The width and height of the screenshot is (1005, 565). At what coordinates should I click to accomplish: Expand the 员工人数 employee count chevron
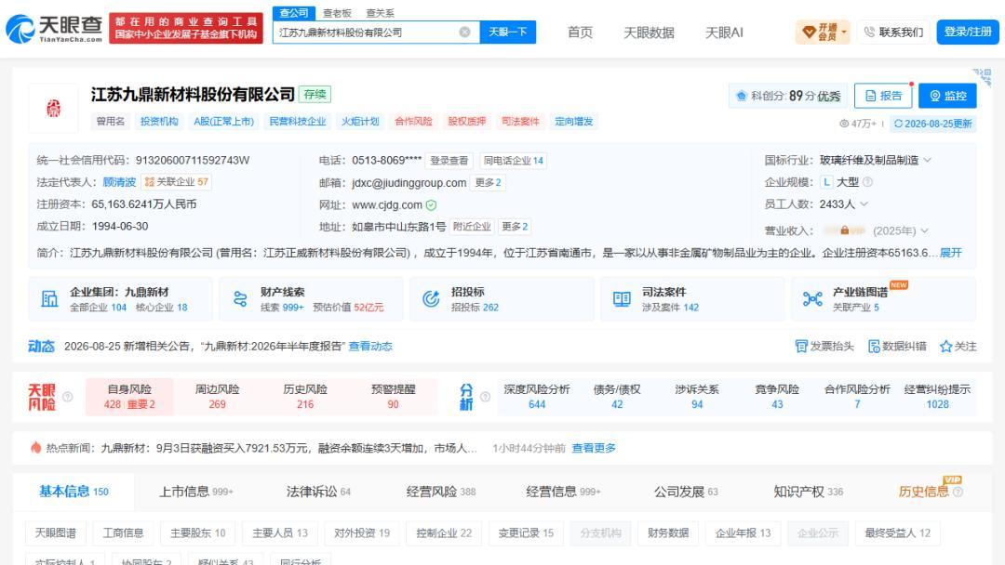[x=864, y=204]
